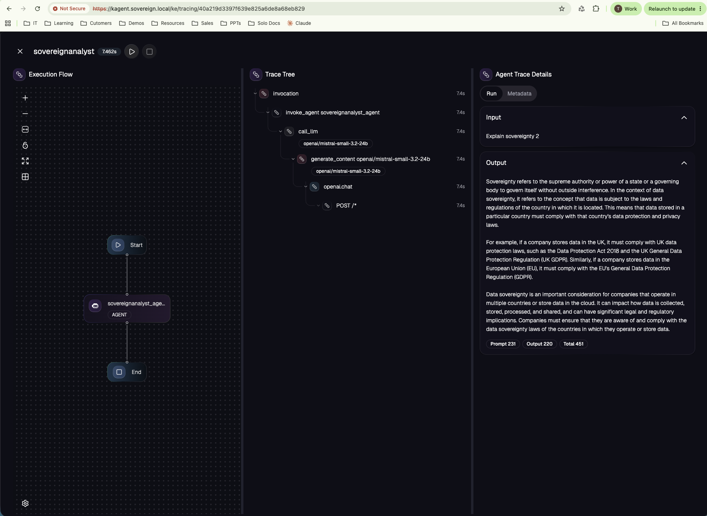Collapse the invocation tree row
This screenshot has width=707, height=516.
coord(255,93)
